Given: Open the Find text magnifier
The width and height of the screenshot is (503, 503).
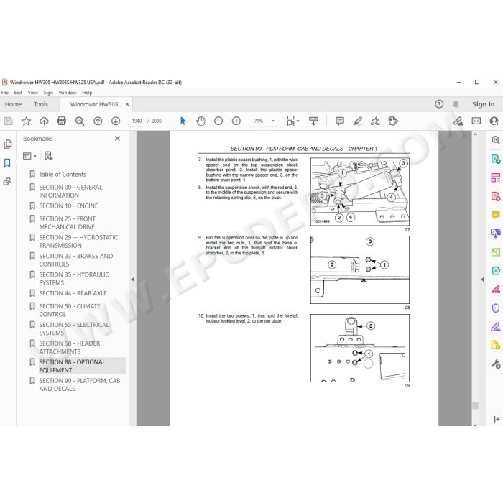Looking at the screenshot, I should pyautogui.click(x=80, y=121).
